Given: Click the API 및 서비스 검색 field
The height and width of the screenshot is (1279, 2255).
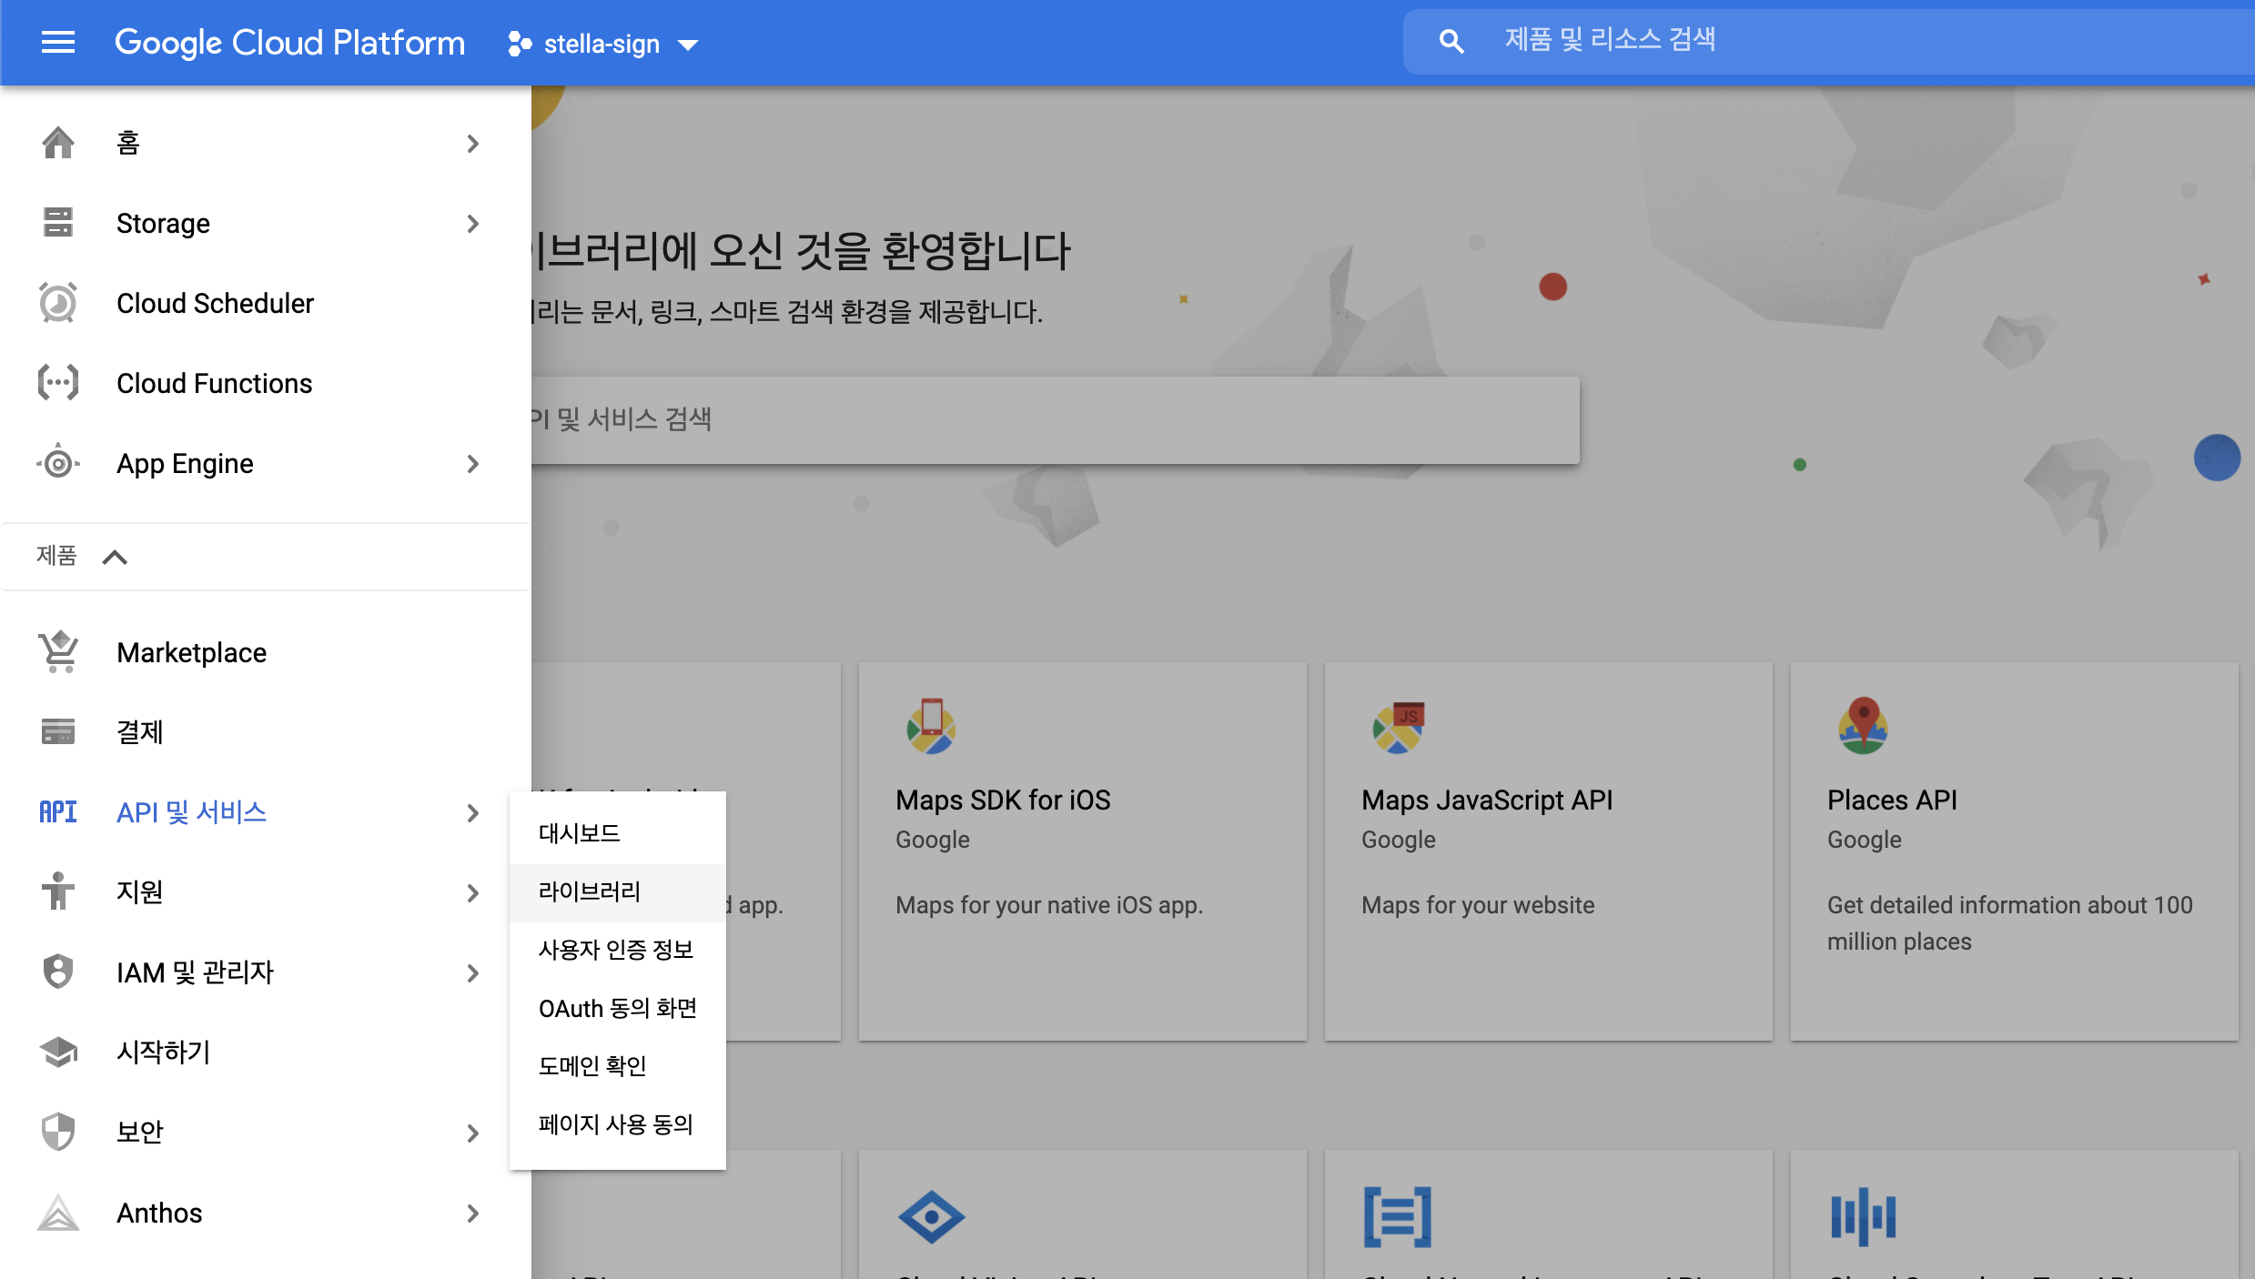Looking at the screenshot, I should (x=1056, y=420).
